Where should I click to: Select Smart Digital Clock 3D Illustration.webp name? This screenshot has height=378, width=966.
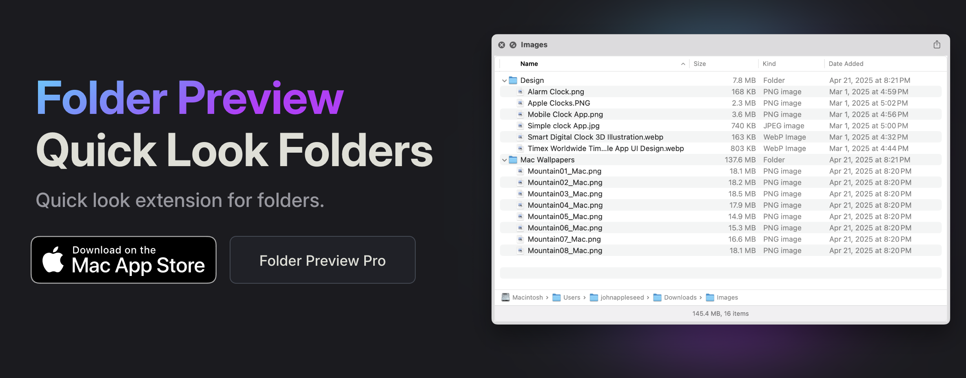coord(595,137)
